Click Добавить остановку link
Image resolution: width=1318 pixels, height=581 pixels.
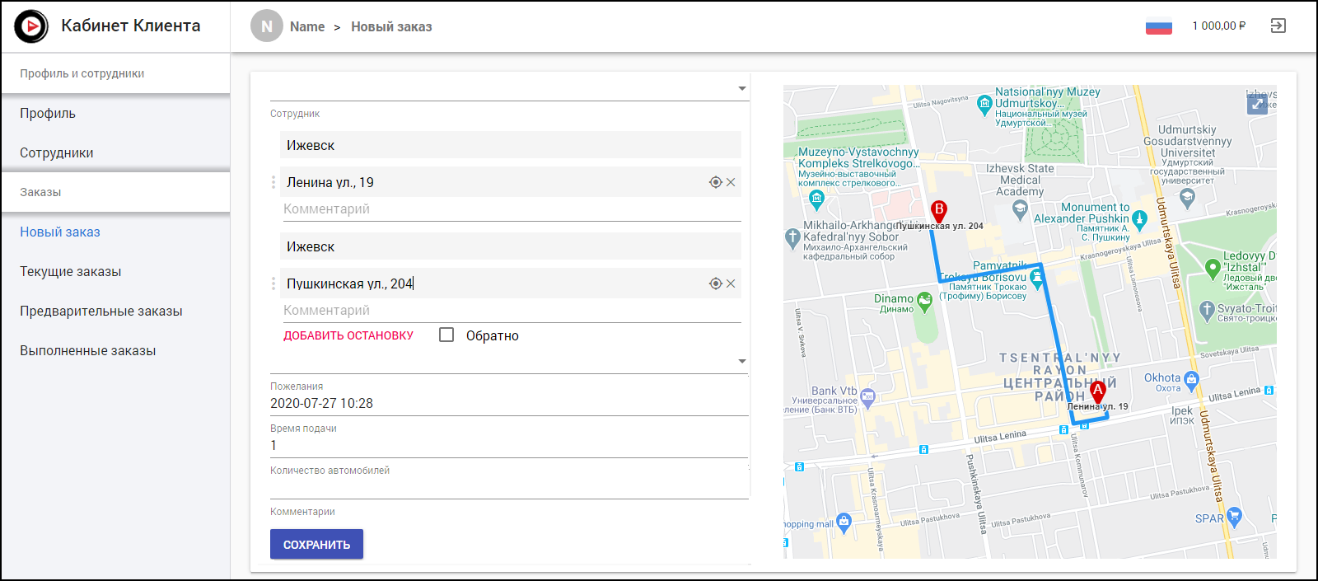click(348, 335)
